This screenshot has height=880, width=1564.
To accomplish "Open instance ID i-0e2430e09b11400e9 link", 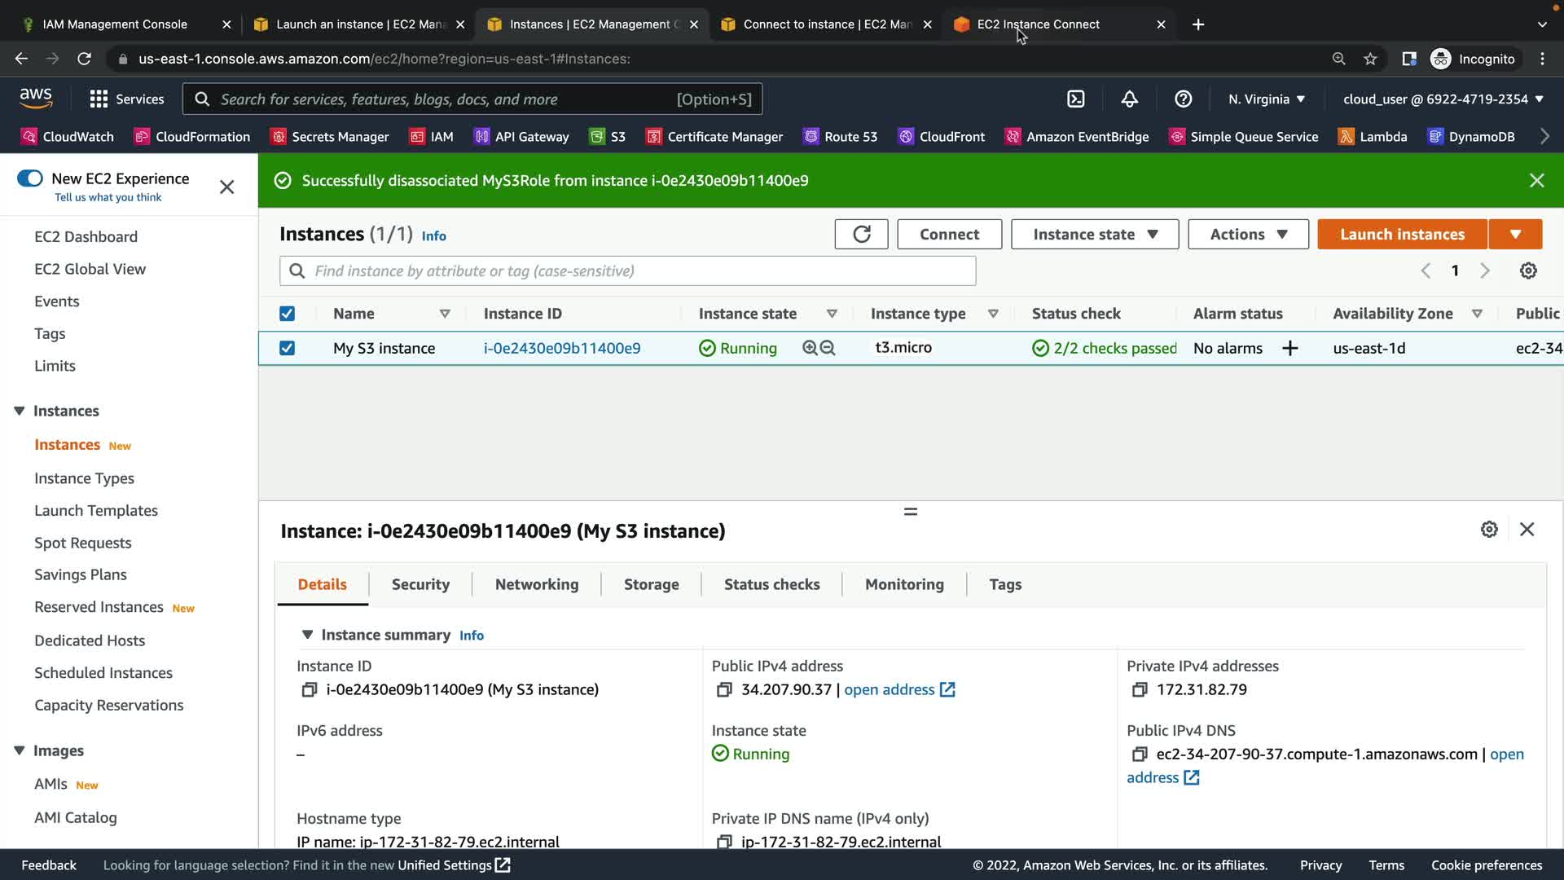I will coord(561,349).
